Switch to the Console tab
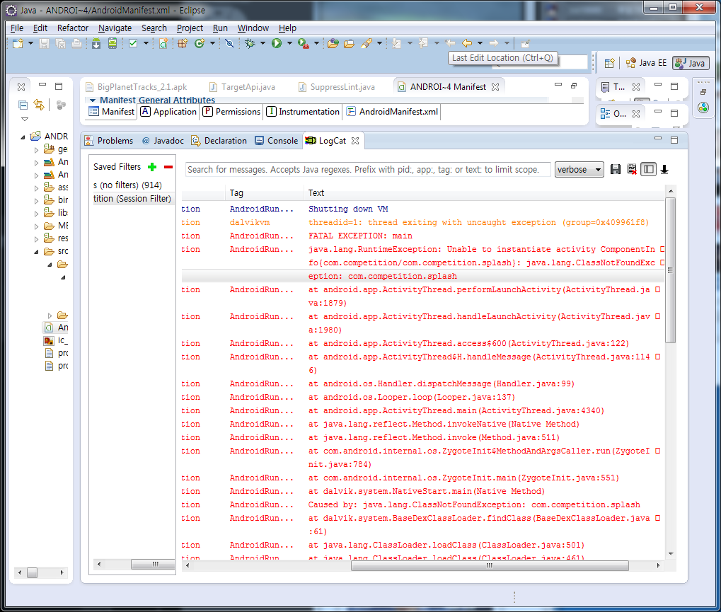This screenshot has width=721, height=612. (x=277, y=141)
